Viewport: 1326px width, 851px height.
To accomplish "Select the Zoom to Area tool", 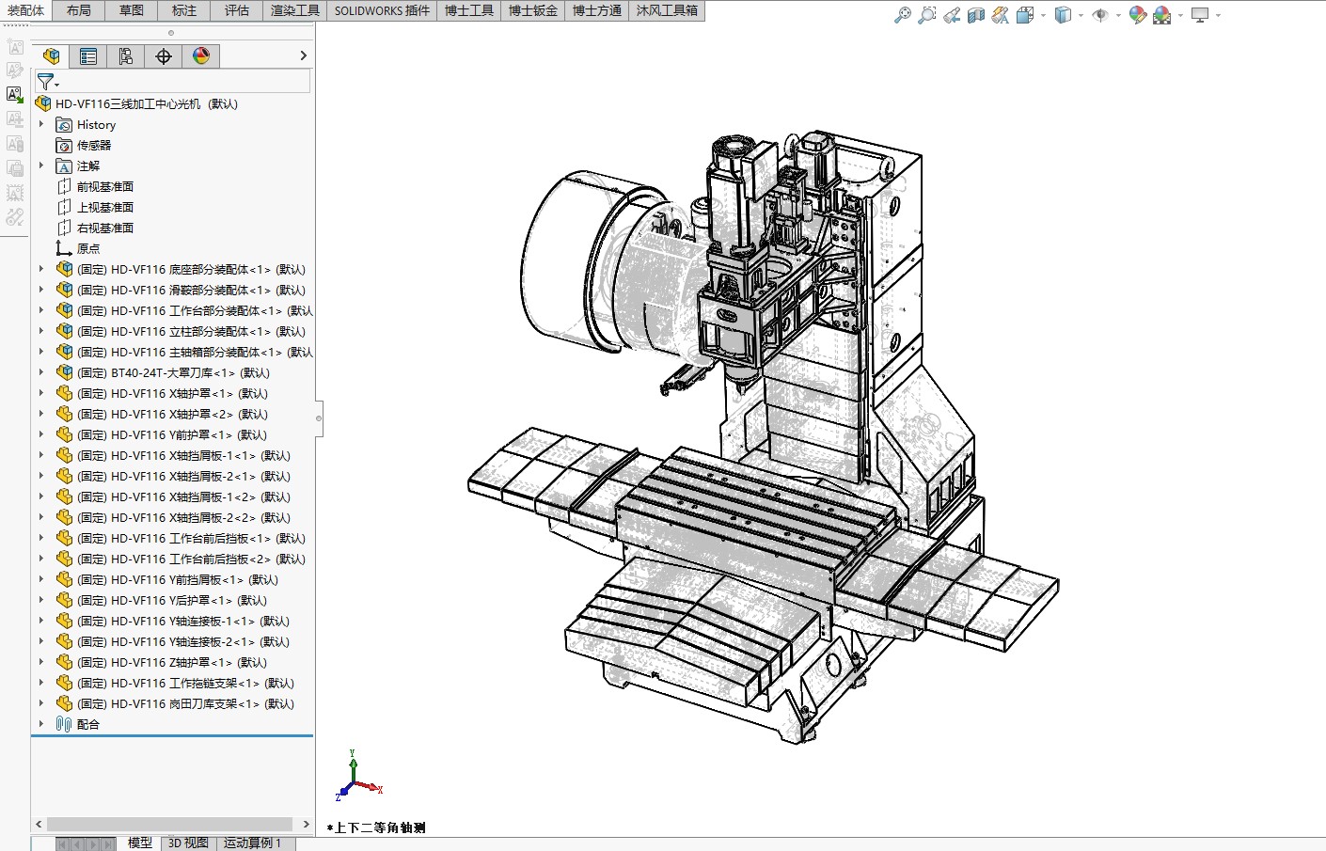I will click(x=927, y=15).
